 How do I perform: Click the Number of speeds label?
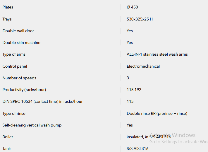coord(19,78)
